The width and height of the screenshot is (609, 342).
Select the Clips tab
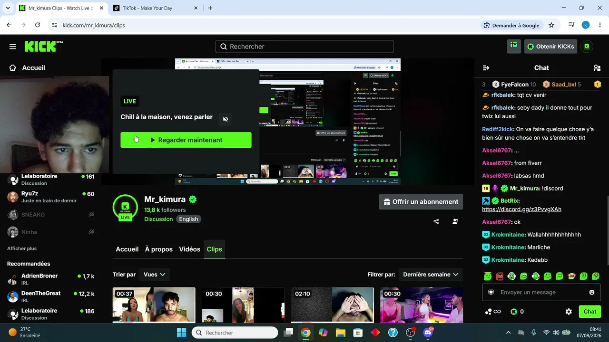[x=214, y=249]
